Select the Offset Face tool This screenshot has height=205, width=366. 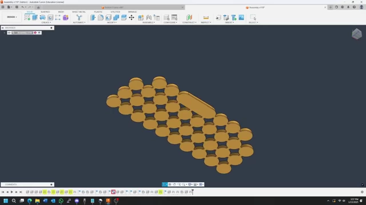coord(124,18)
